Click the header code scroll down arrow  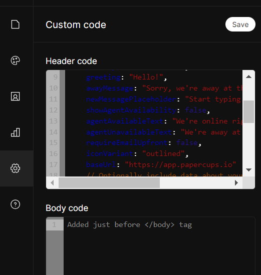pyautogui.click(x=248, y=170)
